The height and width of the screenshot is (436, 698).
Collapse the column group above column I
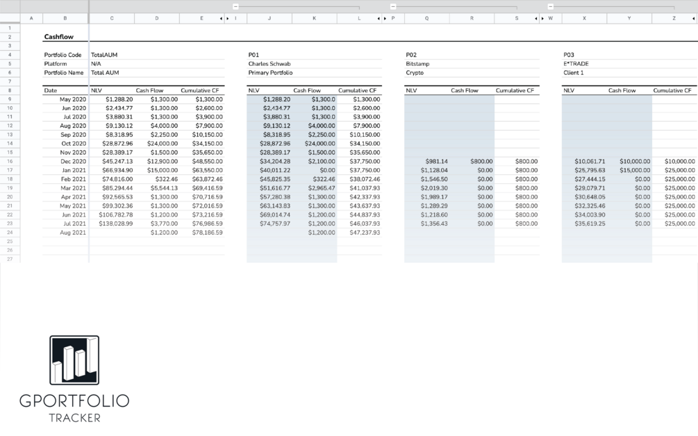(236, 6)
